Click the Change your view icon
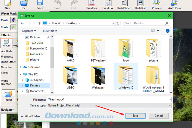Image resolution: width=192 pixels, height=128 pixels. click(153, 31)
